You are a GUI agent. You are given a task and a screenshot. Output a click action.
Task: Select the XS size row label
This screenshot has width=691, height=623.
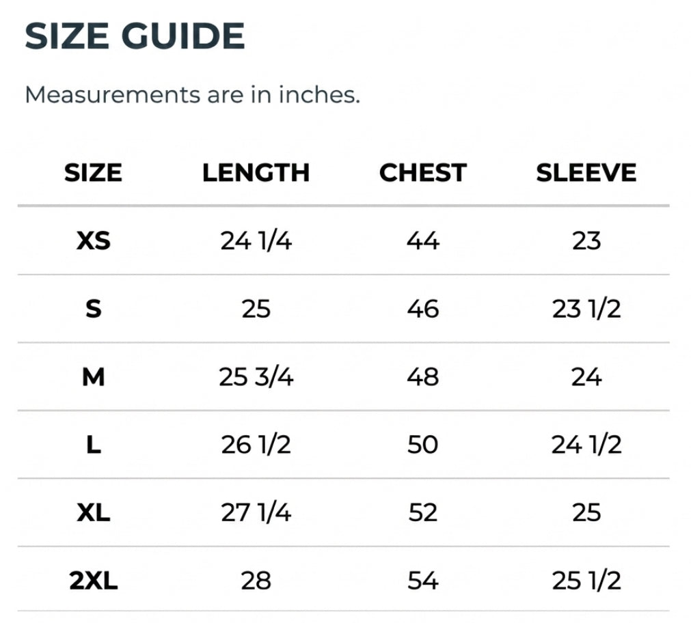tap(94, 240)
